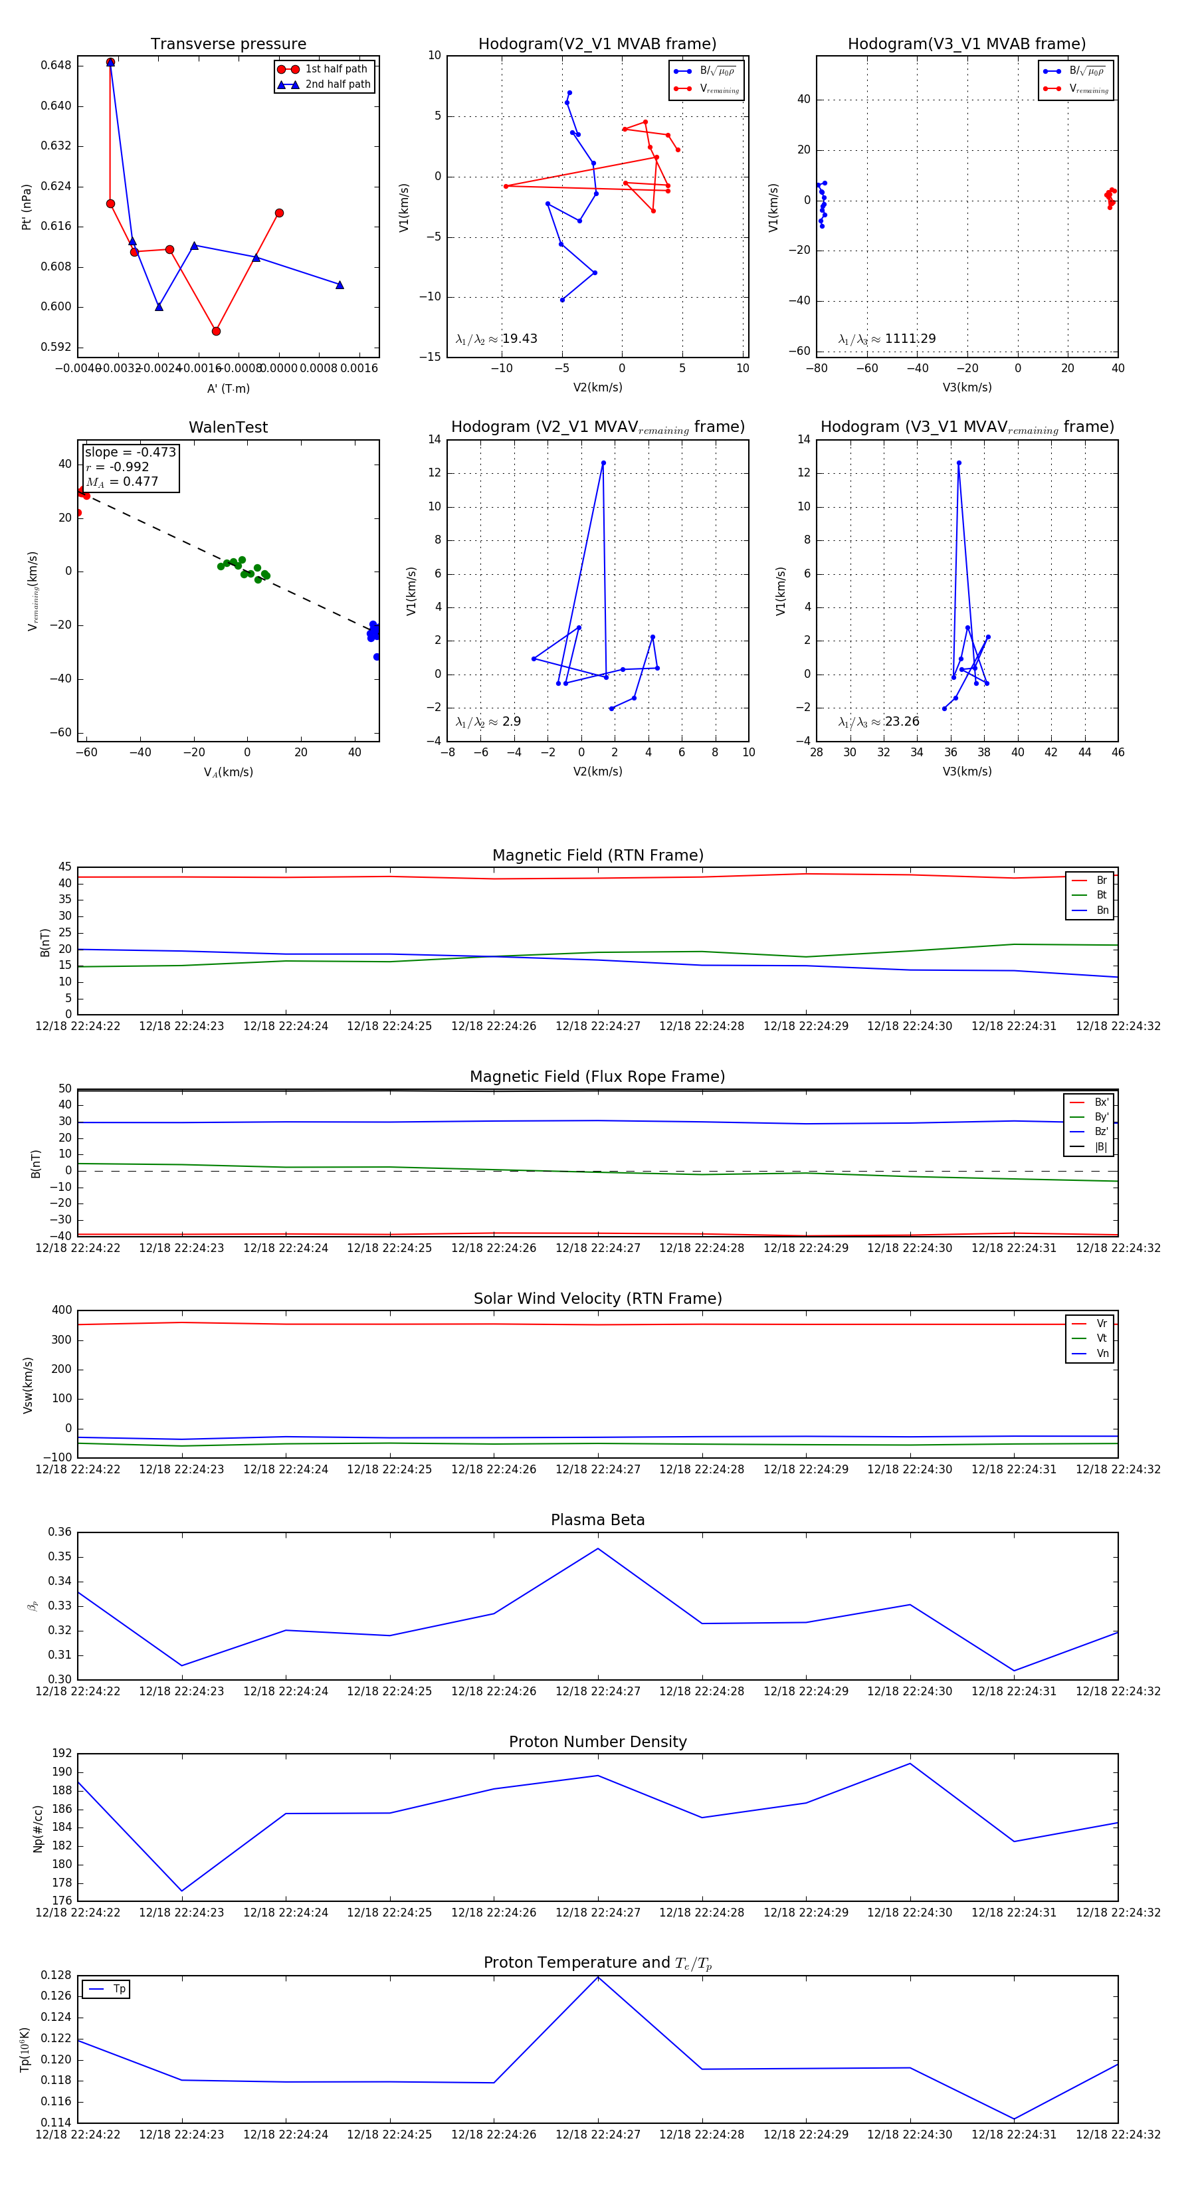Click the λ1/λ2 ≈ 19.43 annotation
The height and width of the screenshot is (2193, 1196).
coord(496,339)
